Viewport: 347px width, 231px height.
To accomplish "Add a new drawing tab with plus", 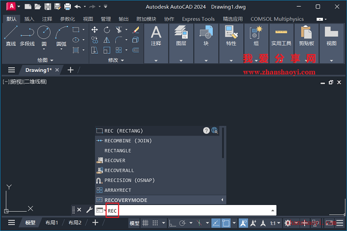I will click(x=70, y=70).
